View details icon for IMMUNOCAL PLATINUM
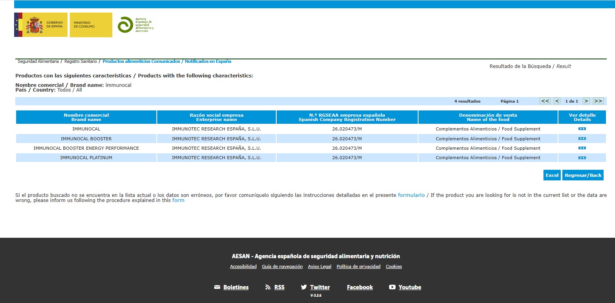 coord(582,158)
